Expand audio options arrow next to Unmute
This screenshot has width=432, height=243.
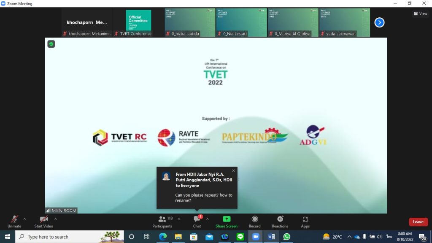[x=24, y=219]
